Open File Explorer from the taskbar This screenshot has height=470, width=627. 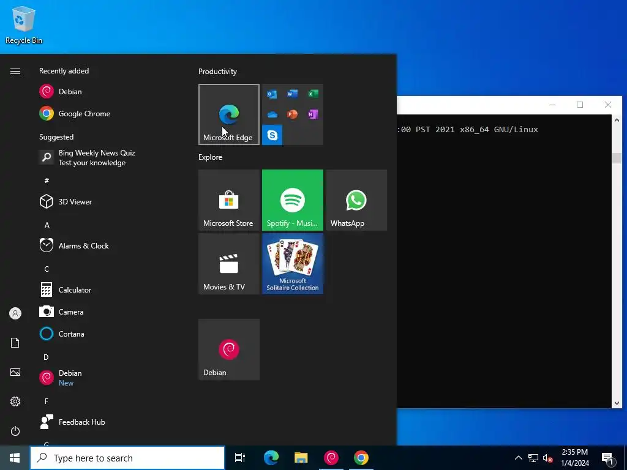301,458
